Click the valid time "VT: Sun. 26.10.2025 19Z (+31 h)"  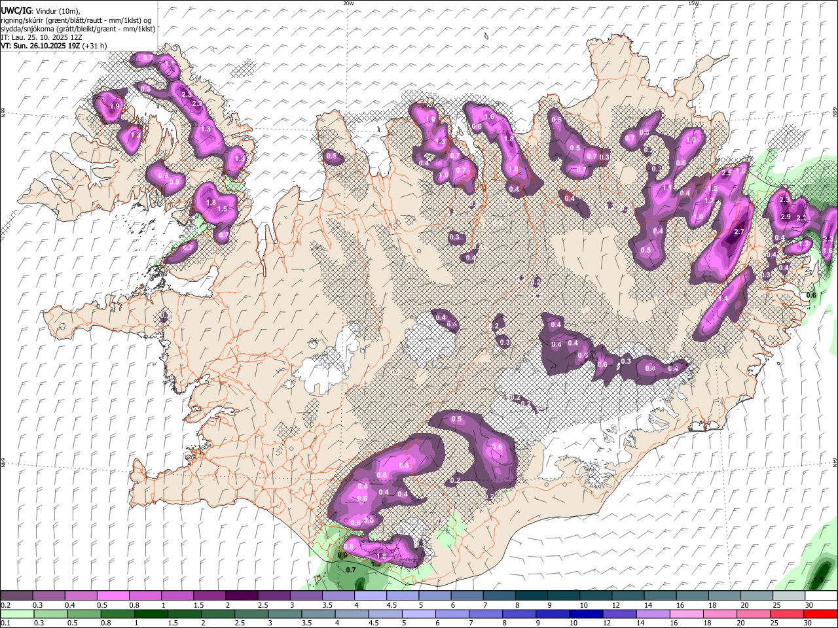tap(54, 46)
